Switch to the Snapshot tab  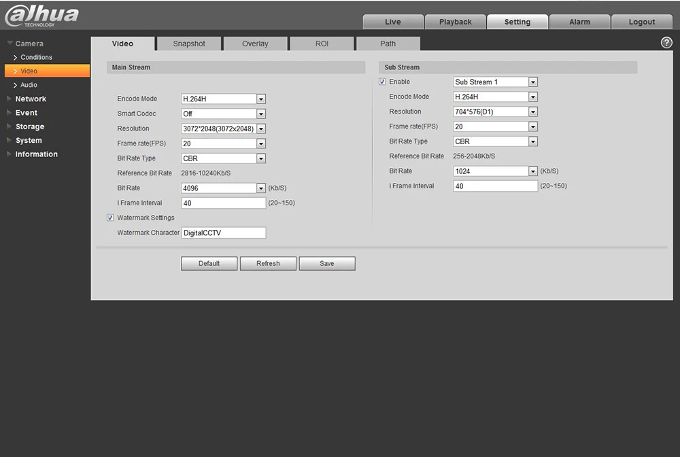pyautogui.click(x=189, y=44)
